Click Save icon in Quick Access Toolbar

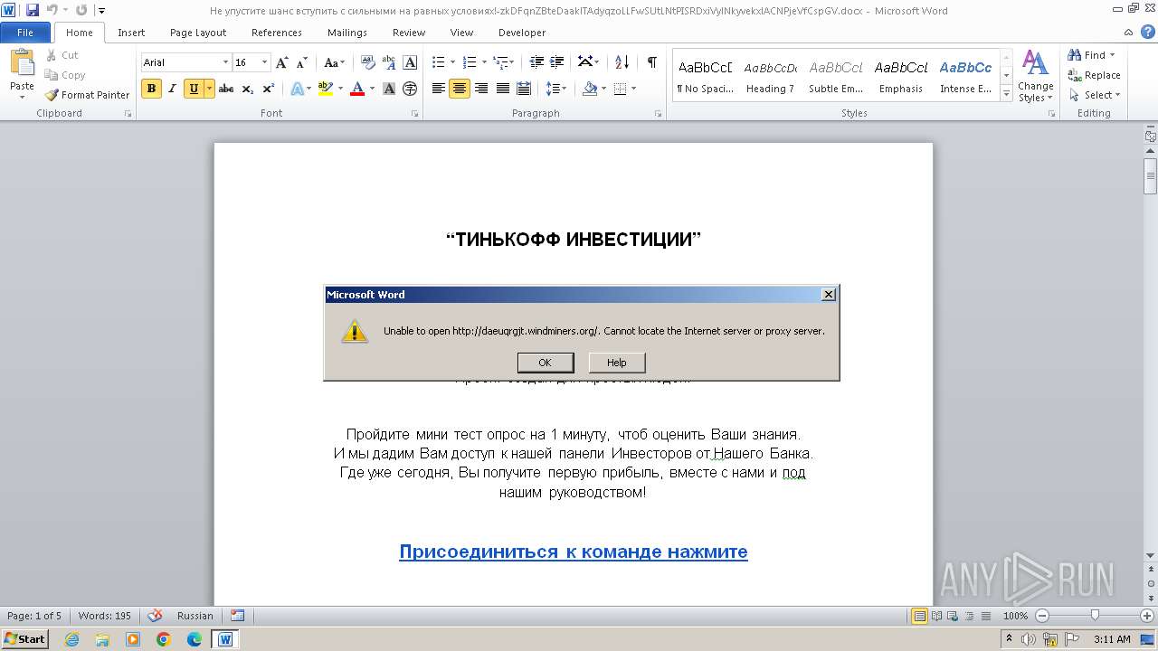(x=33, y=11)
